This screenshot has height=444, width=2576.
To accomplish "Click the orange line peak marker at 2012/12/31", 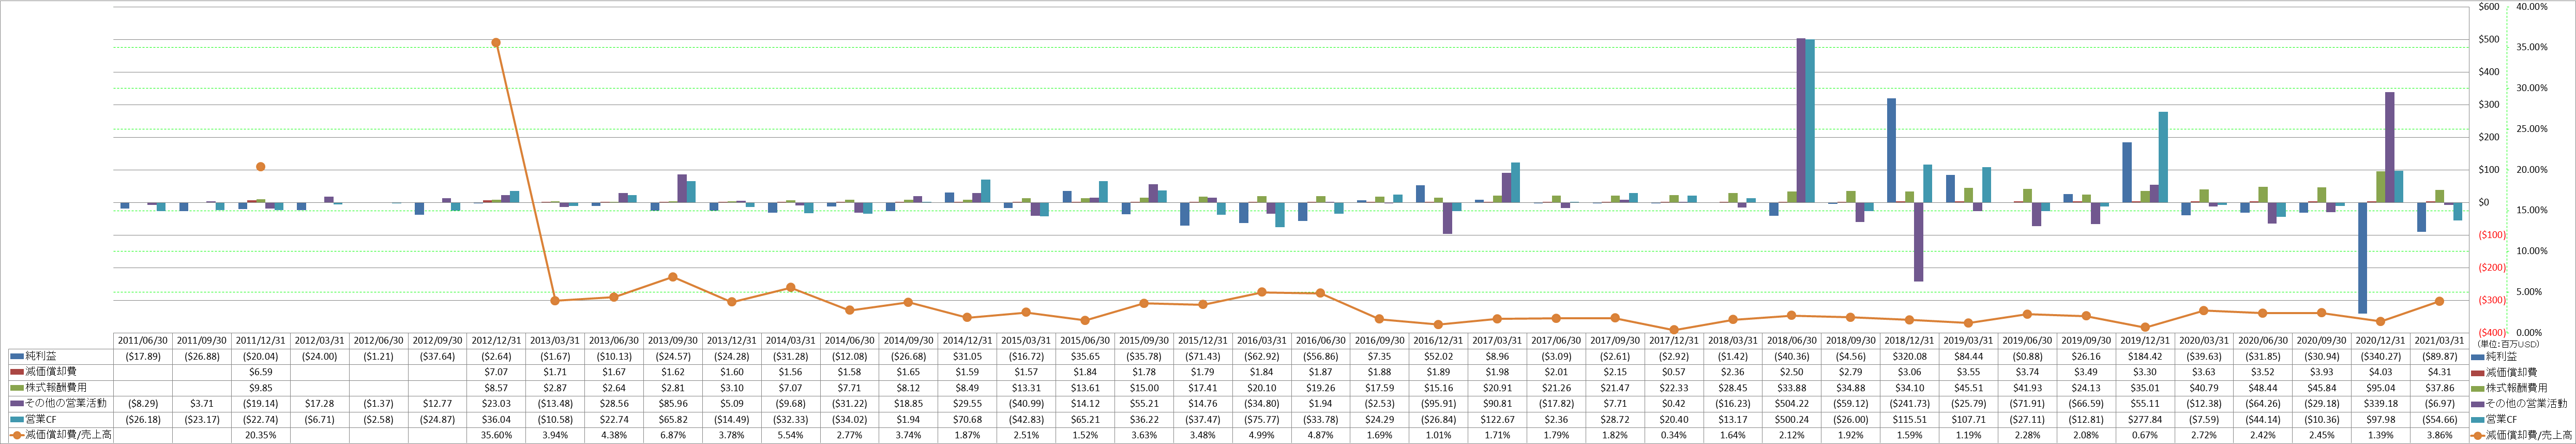I will point(496,43).
